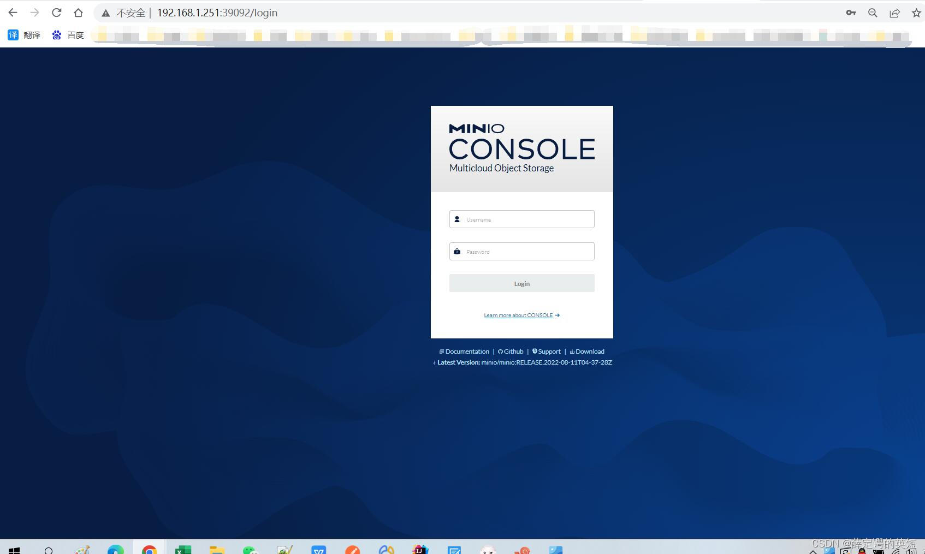Open File Explorer from the taskbar
This screenshot has width=925, height=554.
pyautogui.click(x=217, y=549)
